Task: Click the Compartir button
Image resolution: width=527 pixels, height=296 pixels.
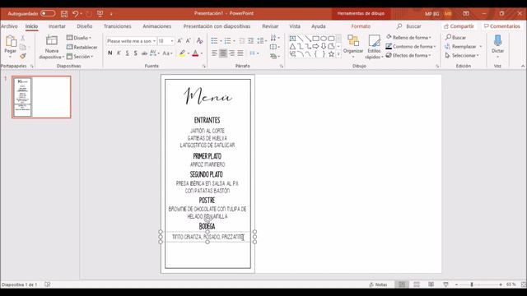Action: (x=459, y=26)
